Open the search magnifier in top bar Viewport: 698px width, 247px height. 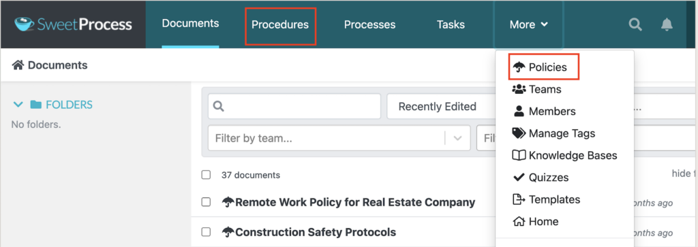(635, 24)
